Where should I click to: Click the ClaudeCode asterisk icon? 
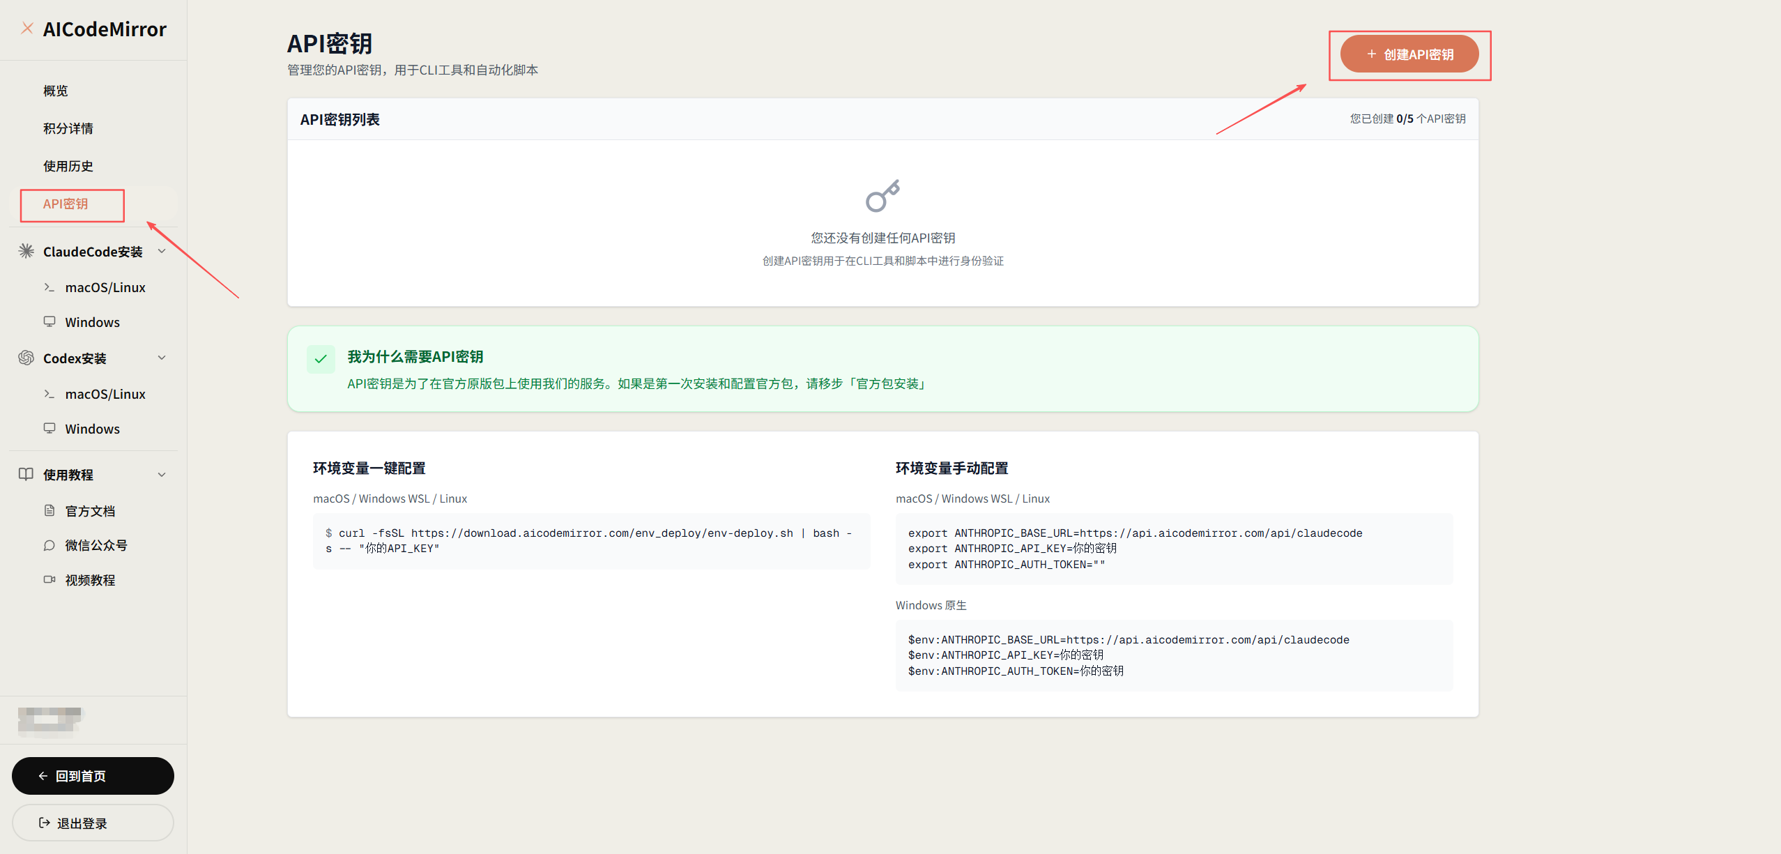coord(26,251)
